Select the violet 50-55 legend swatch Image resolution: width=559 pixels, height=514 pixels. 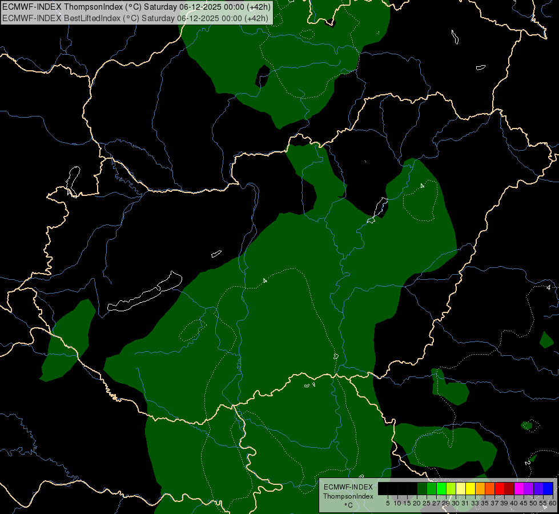pyautogui.click(x=538, y=489)
